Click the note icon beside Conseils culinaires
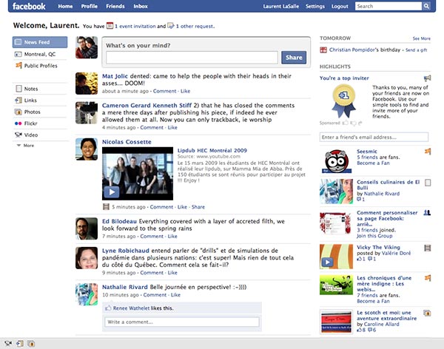The width and height of the screenshot is (444, 349). [428, 183]
